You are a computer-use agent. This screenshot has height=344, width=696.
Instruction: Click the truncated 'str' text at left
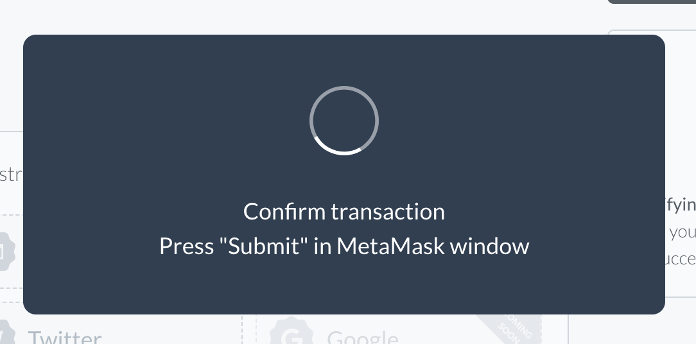coord(11,175)
